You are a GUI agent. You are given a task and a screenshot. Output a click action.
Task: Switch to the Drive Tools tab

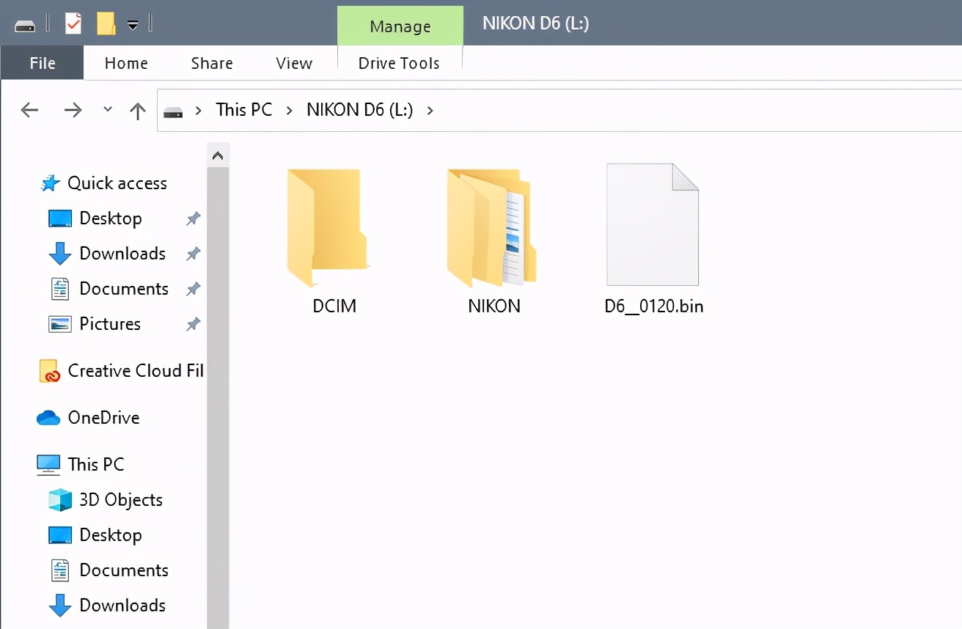399,63
